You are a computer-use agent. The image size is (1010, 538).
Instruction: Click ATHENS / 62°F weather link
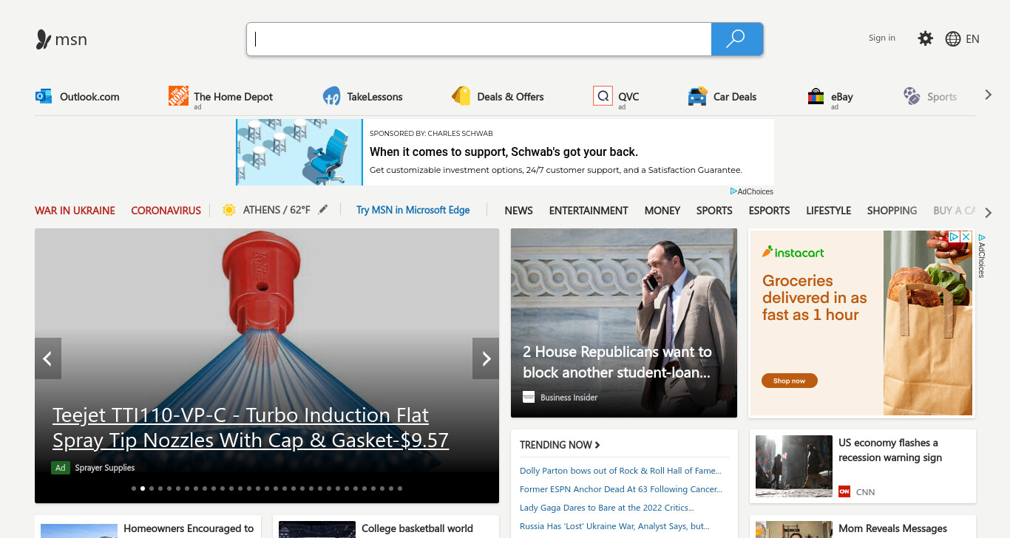click(277, 210)
